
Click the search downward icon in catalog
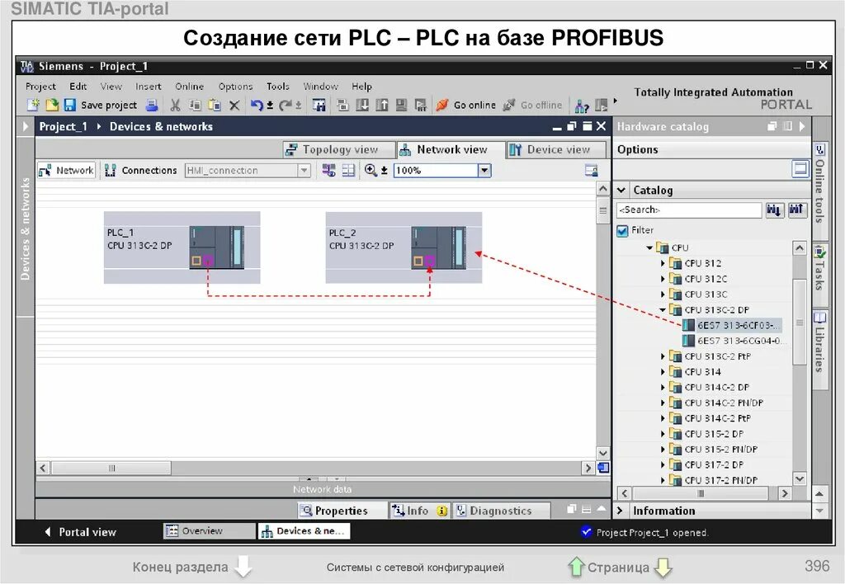[774, 210]
